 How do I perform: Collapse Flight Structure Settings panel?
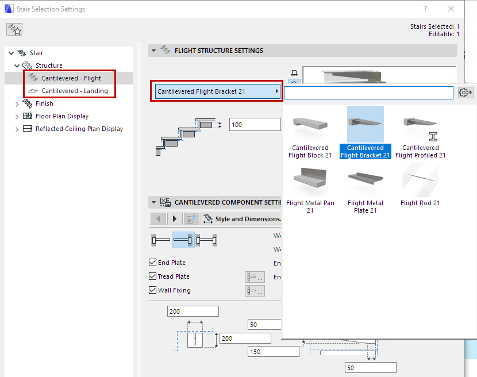153,51
